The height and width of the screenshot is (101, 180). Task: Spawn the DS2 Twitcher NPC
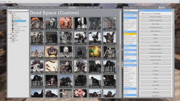66,67
